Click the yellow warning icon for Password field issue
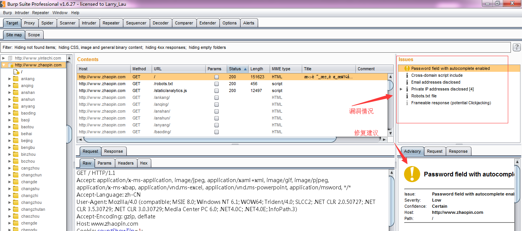 [407, 68]
